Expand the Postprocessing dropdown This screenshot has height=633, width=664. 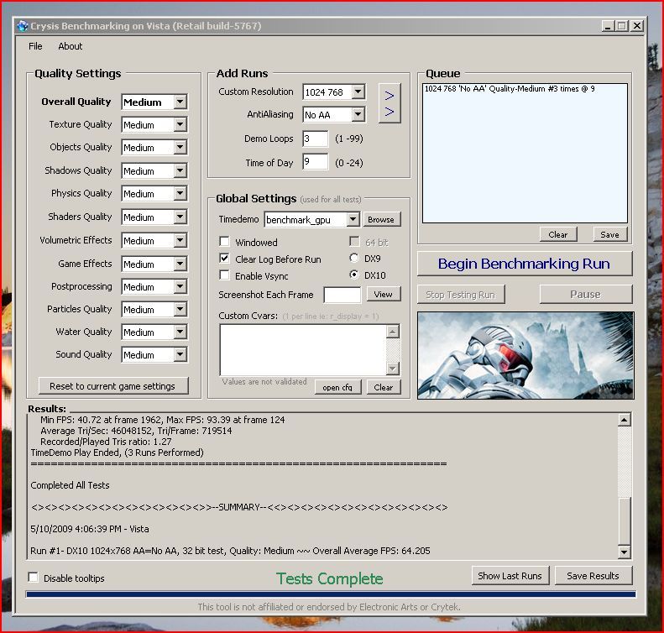180,286
